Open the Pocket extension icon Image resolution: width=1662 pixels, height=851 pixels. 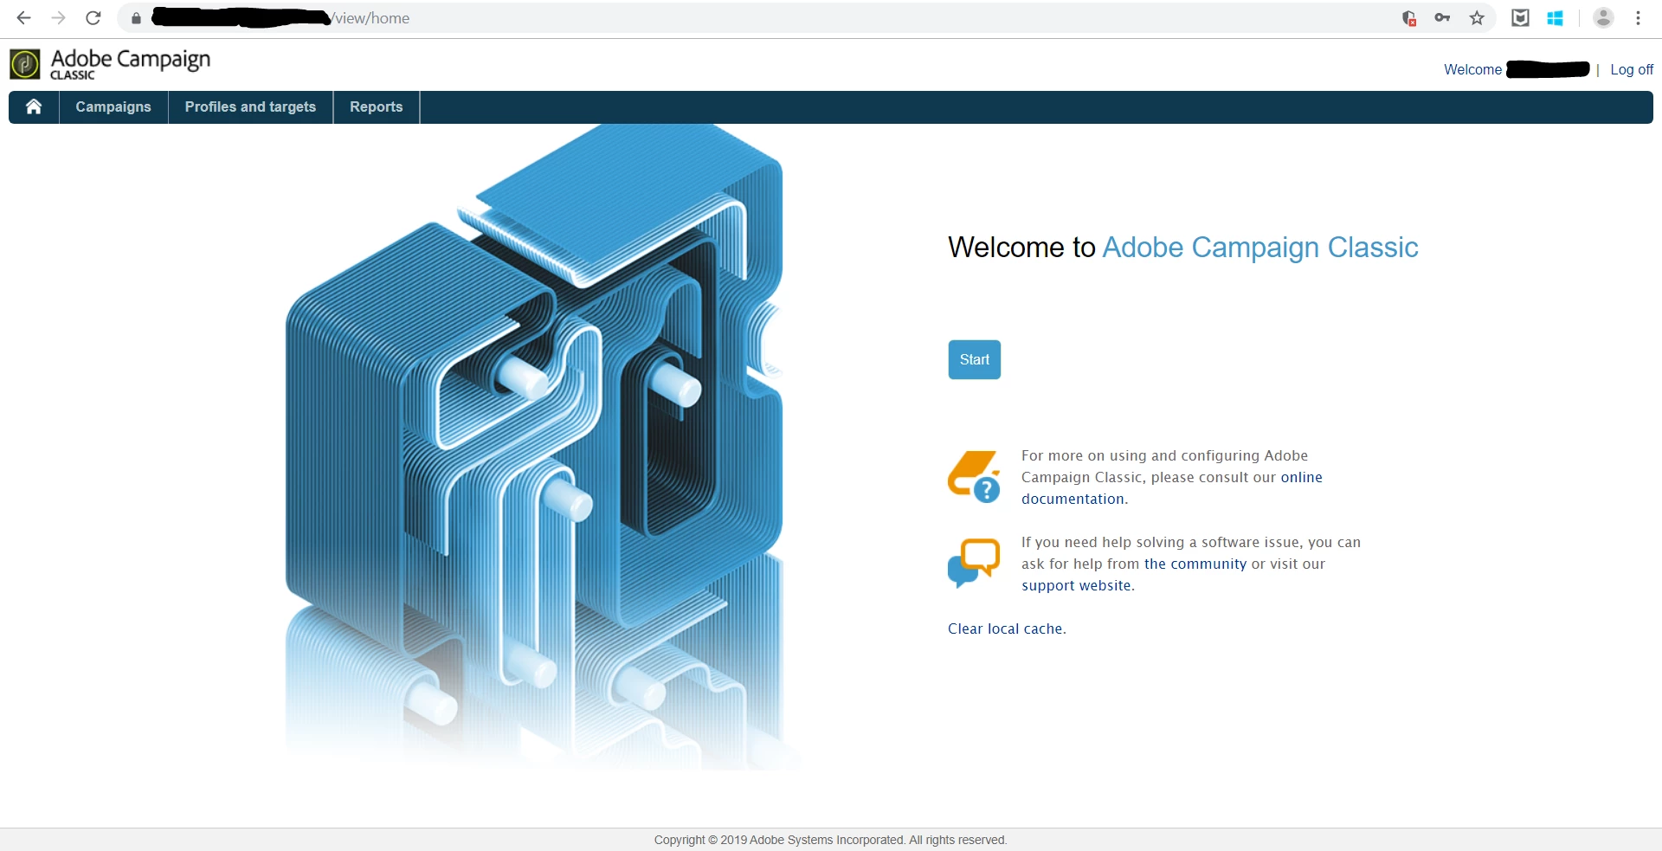tap(1520, 18)
